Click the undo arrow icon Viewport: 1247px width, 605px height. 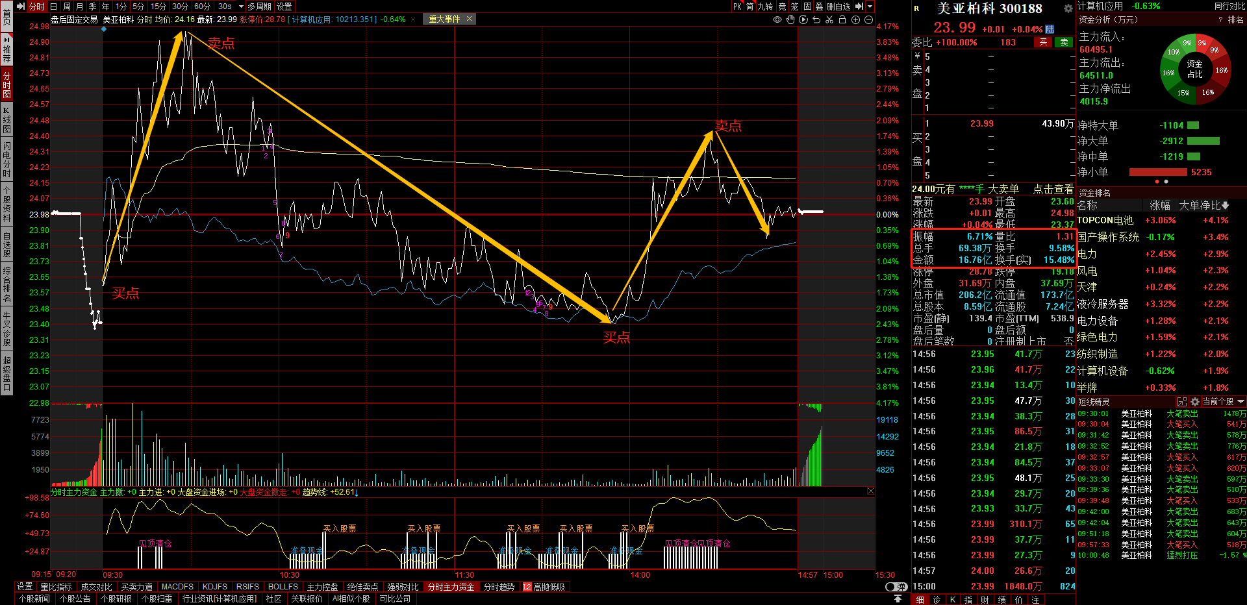click(x=816, y=19)
